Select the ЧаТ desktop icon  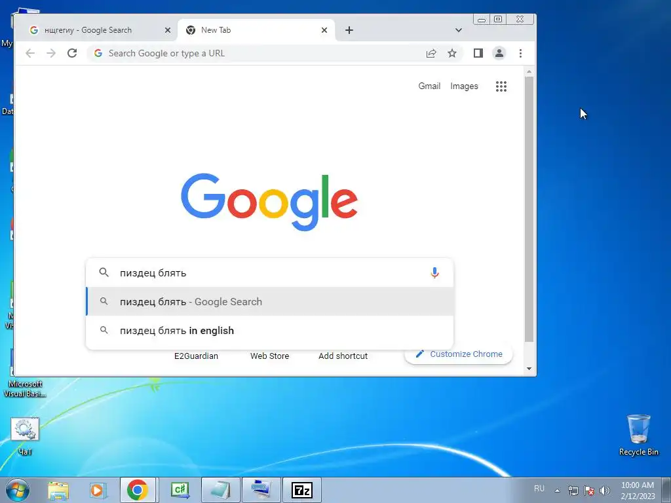(25, 436)
